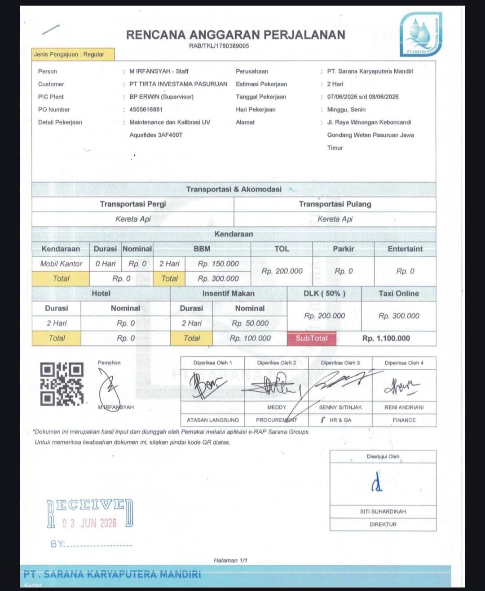The height and width of the screenshot is (591, 485).
Task: Click 'Diperiksa Oleh 1' header
Action: tap(212, 363)
